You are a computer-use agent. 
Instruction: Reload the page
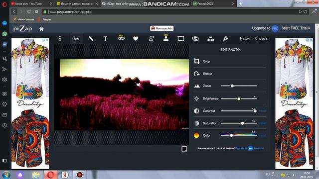[x=29, y=12]
